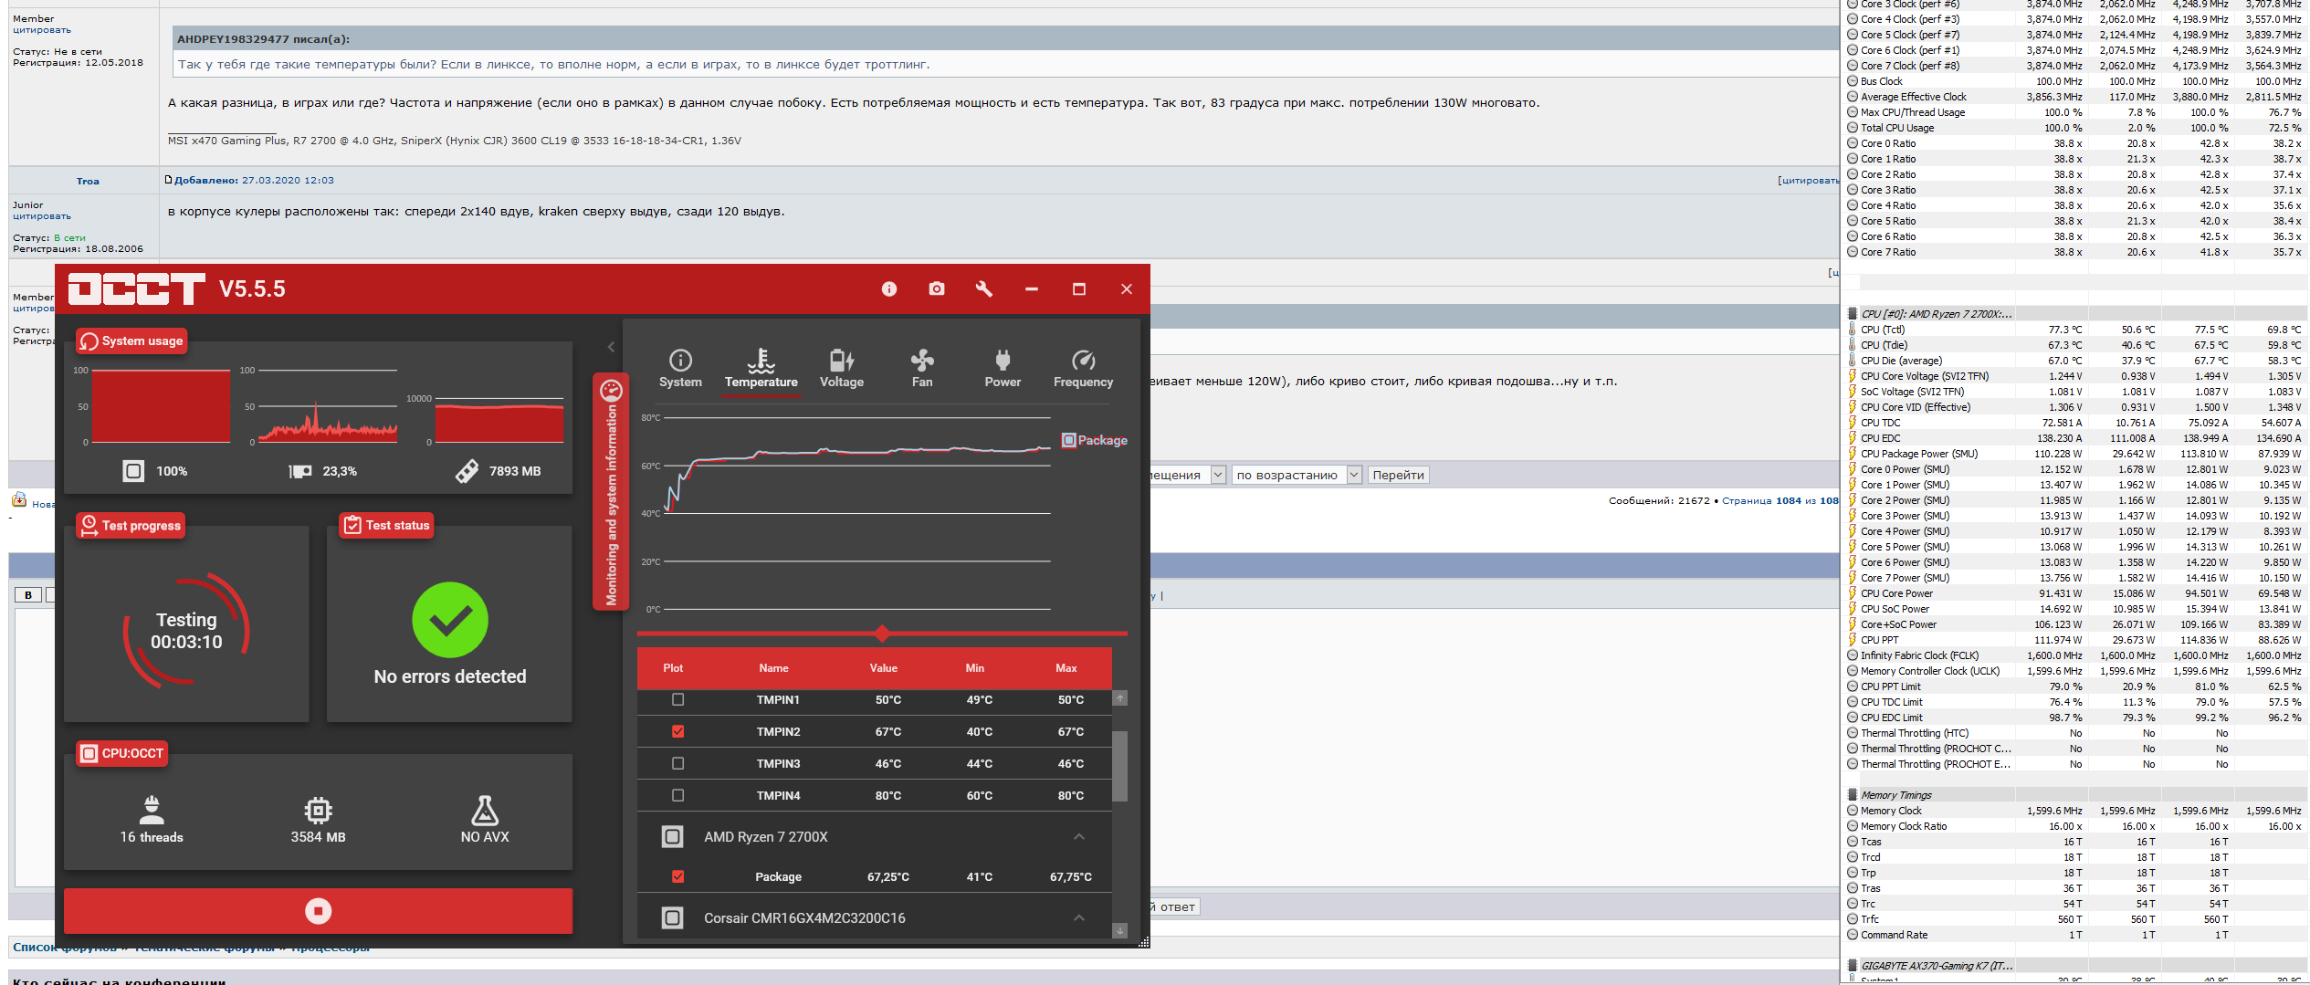Switch to Frequency monitoring tab
Image resolution: width=2310 pixels, height=985 pixels.
(1083, 369)
